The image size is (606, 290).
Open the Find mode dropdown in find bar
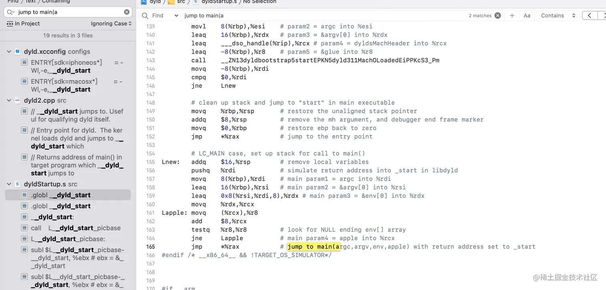coord(165,16)
